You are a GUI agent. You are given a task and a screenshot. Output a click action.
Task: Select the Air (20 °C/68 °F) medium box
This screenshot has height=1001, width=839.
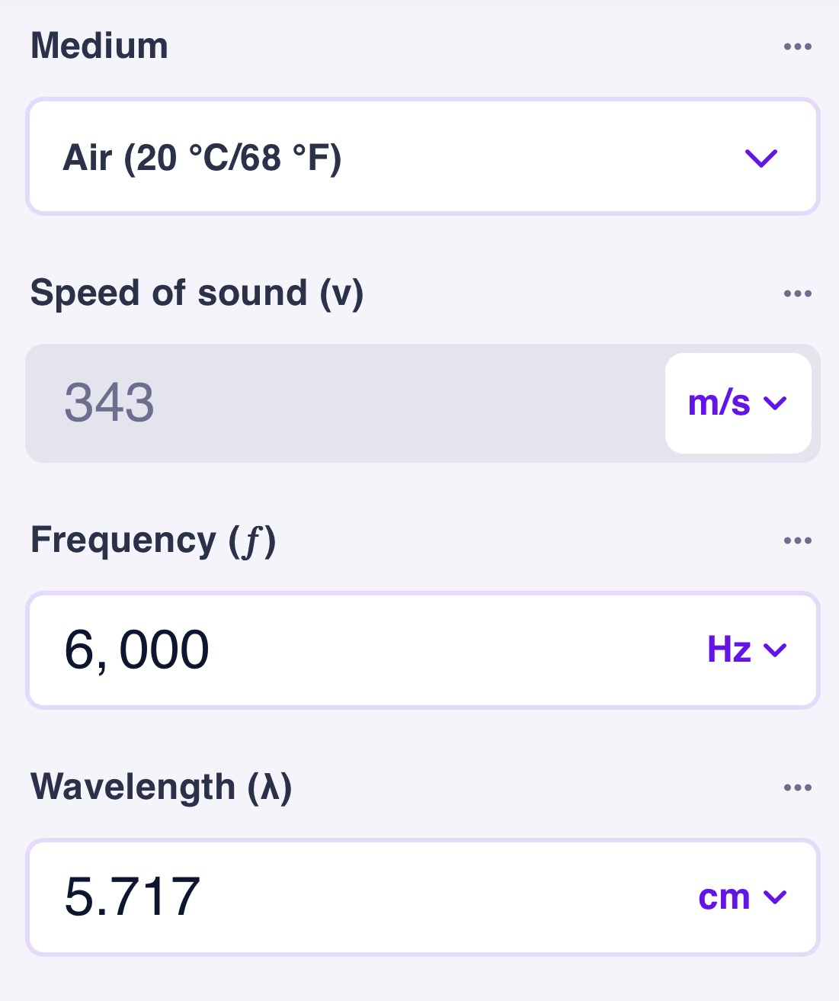423,156
